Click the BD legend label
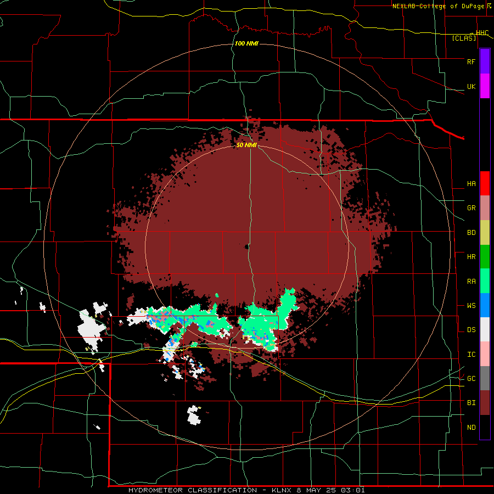The image size is (494, 494). tap(471, 233)
